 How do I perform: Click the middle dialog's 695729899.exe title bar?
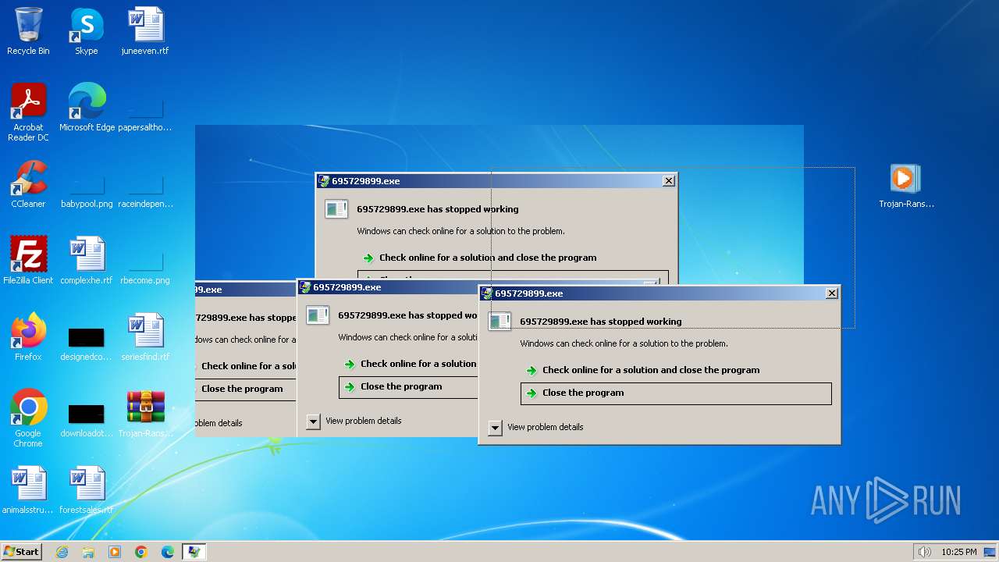(x=388, y=287)
